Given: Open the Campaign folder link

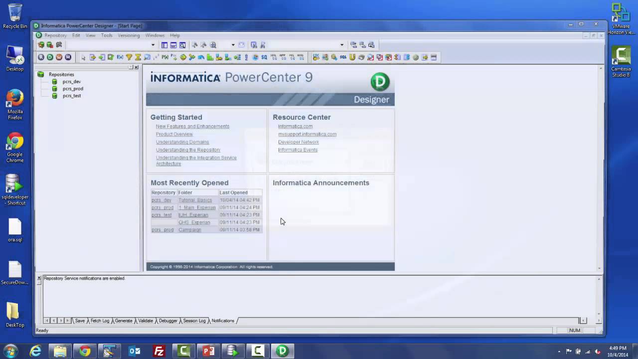Looking at the screenshot, I should pos(189,230).
